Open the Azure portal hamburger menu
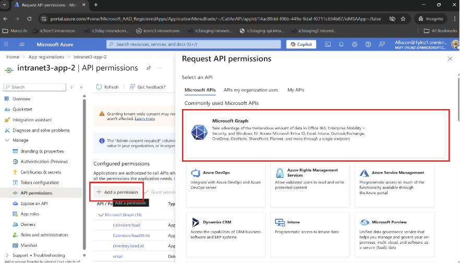The width and height of the screenshot is (460, 263). click(7, 44)
